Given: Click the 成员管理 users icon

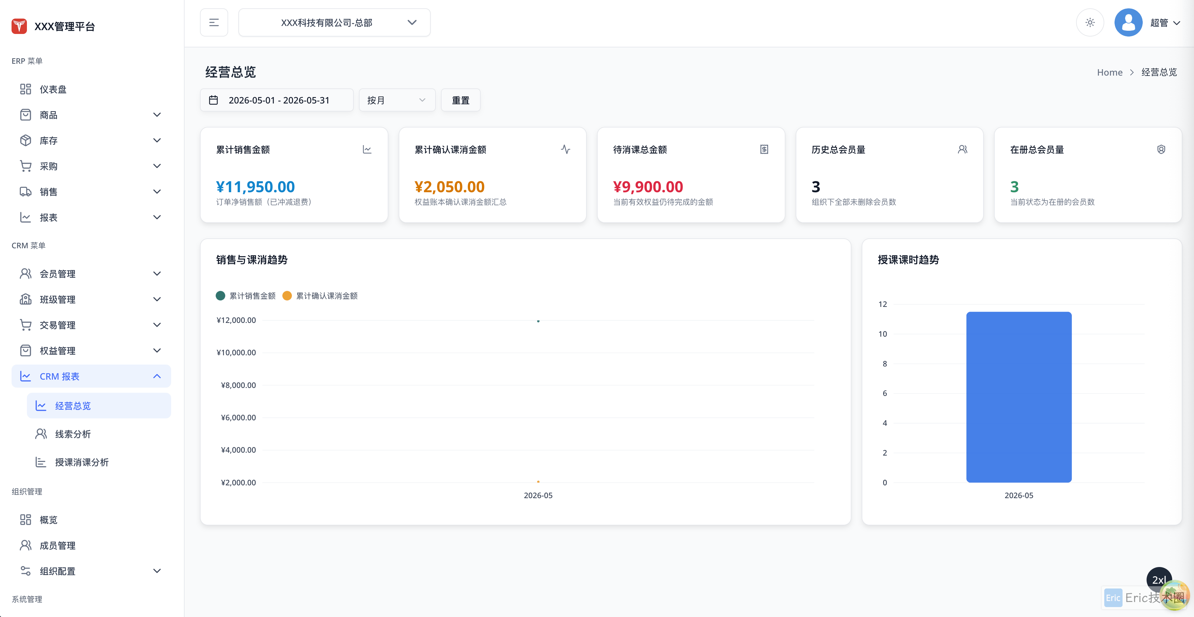Looking at the screenshot, I should [x=26, y=545].
